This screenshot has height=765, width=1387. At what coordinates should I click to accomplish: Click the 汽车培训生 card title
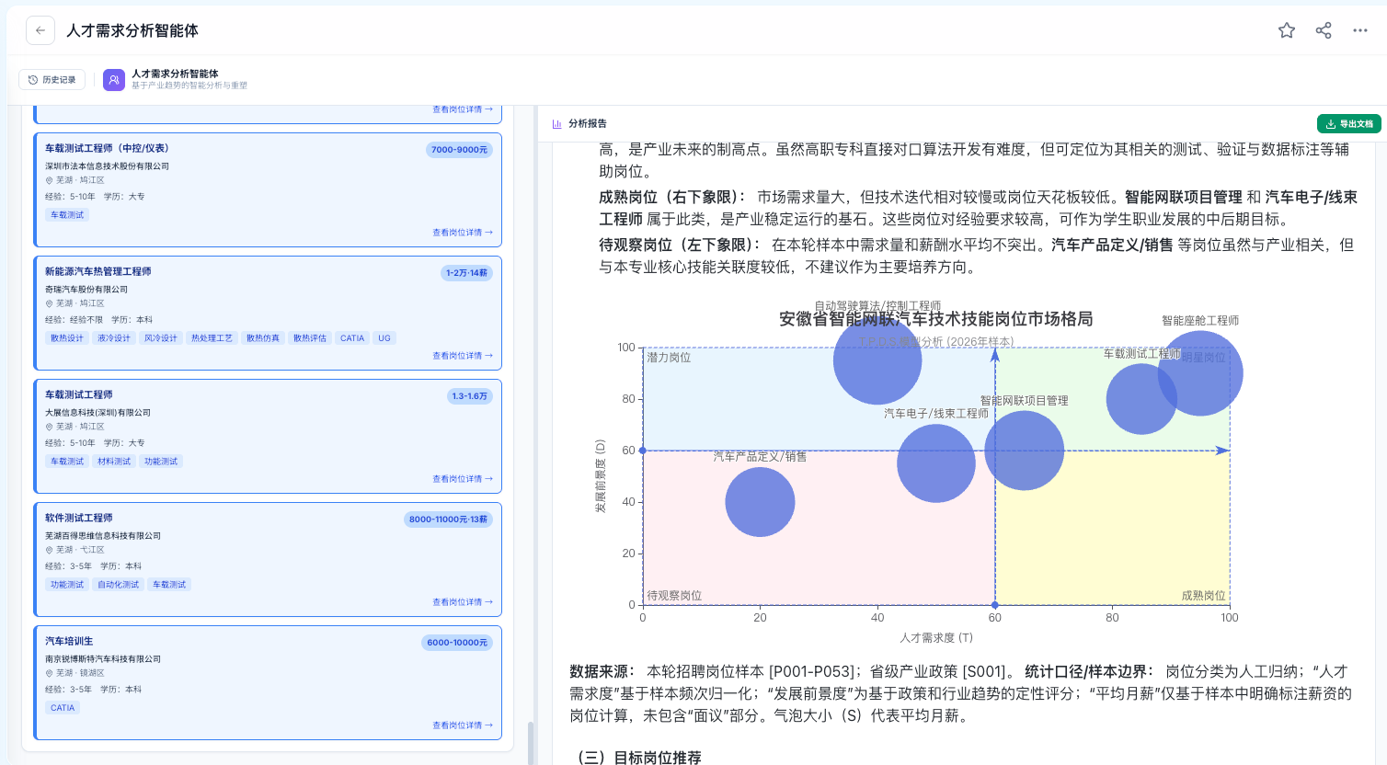tap(69, 641)
